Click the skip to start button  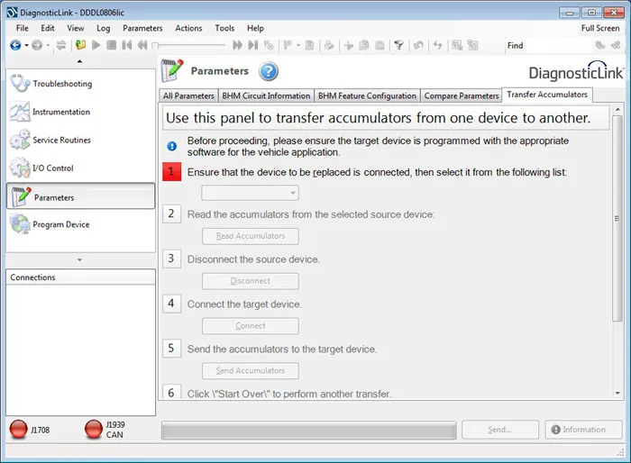[x=127, y=45]
